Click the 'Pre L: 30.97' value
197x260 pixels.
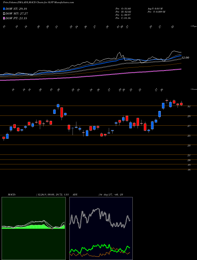pyautogui.click(x=123, y=15)
